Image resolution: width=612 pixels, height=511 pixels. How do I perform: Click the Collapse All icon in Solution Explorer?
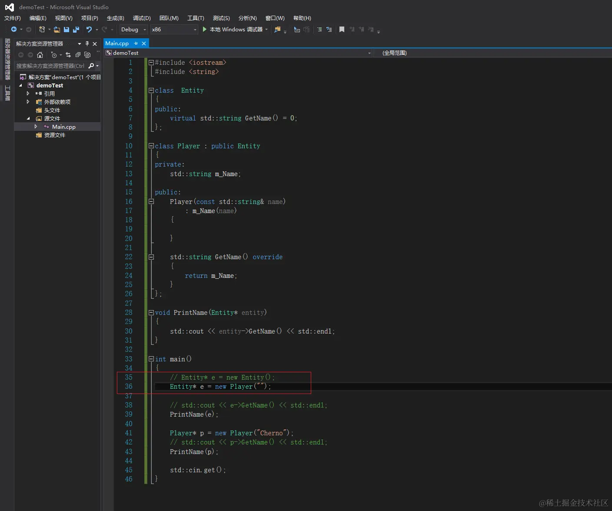78,55
